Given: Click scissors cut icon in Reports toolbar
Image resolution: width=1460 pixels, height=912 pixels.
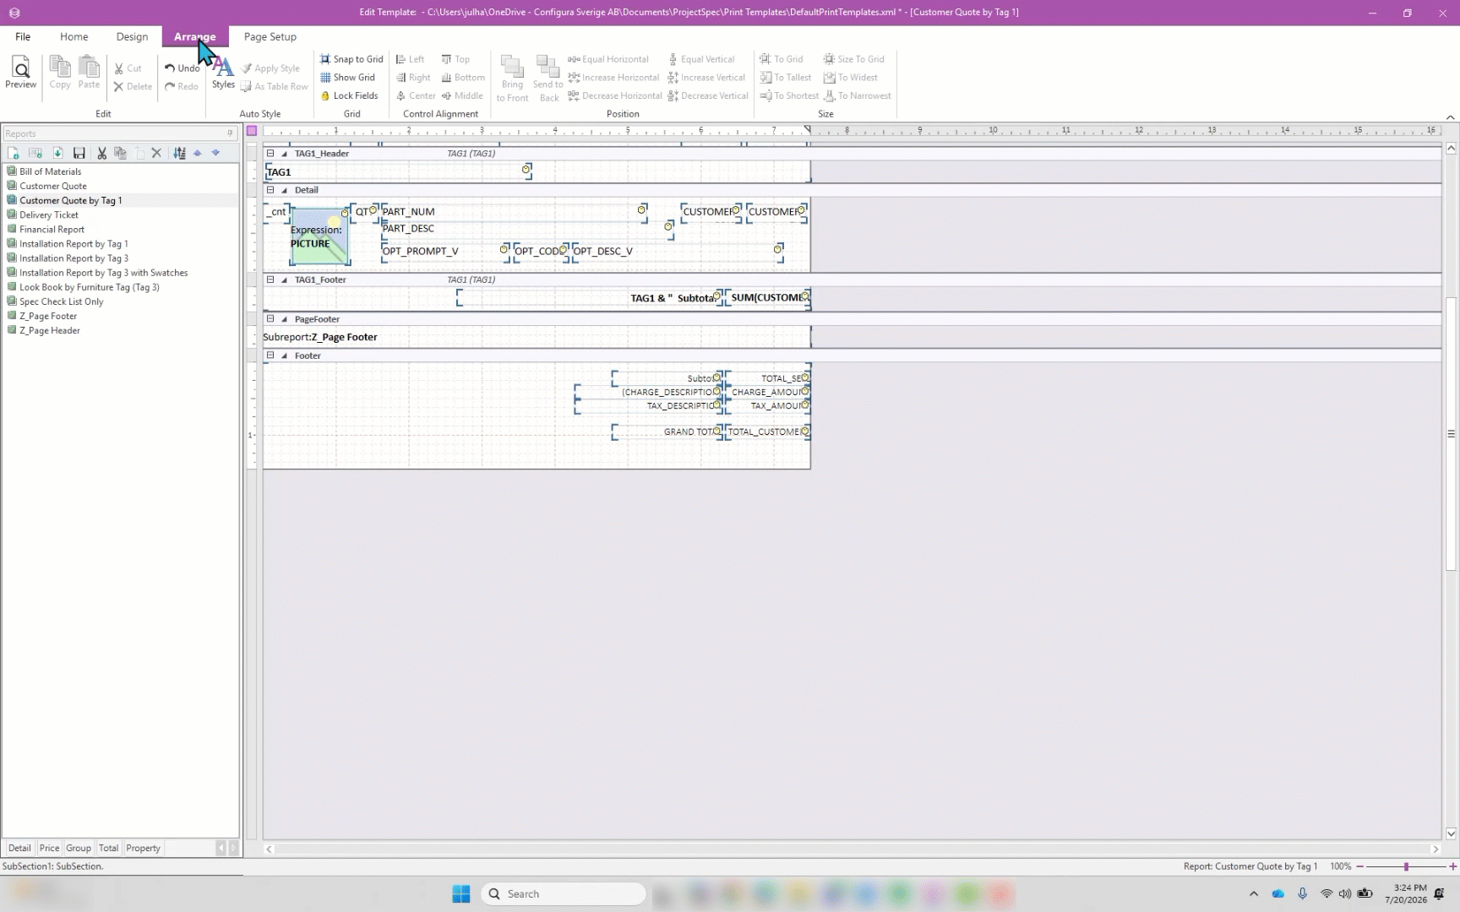Looking at the screenshot, I should click(101, 153).
